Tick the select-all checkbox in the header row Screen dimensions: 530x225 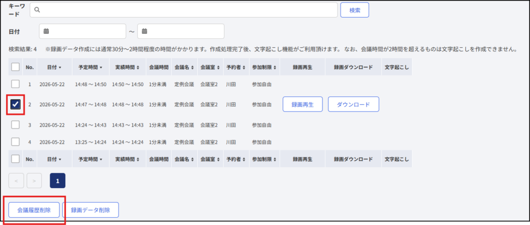[x=15, y=67]
